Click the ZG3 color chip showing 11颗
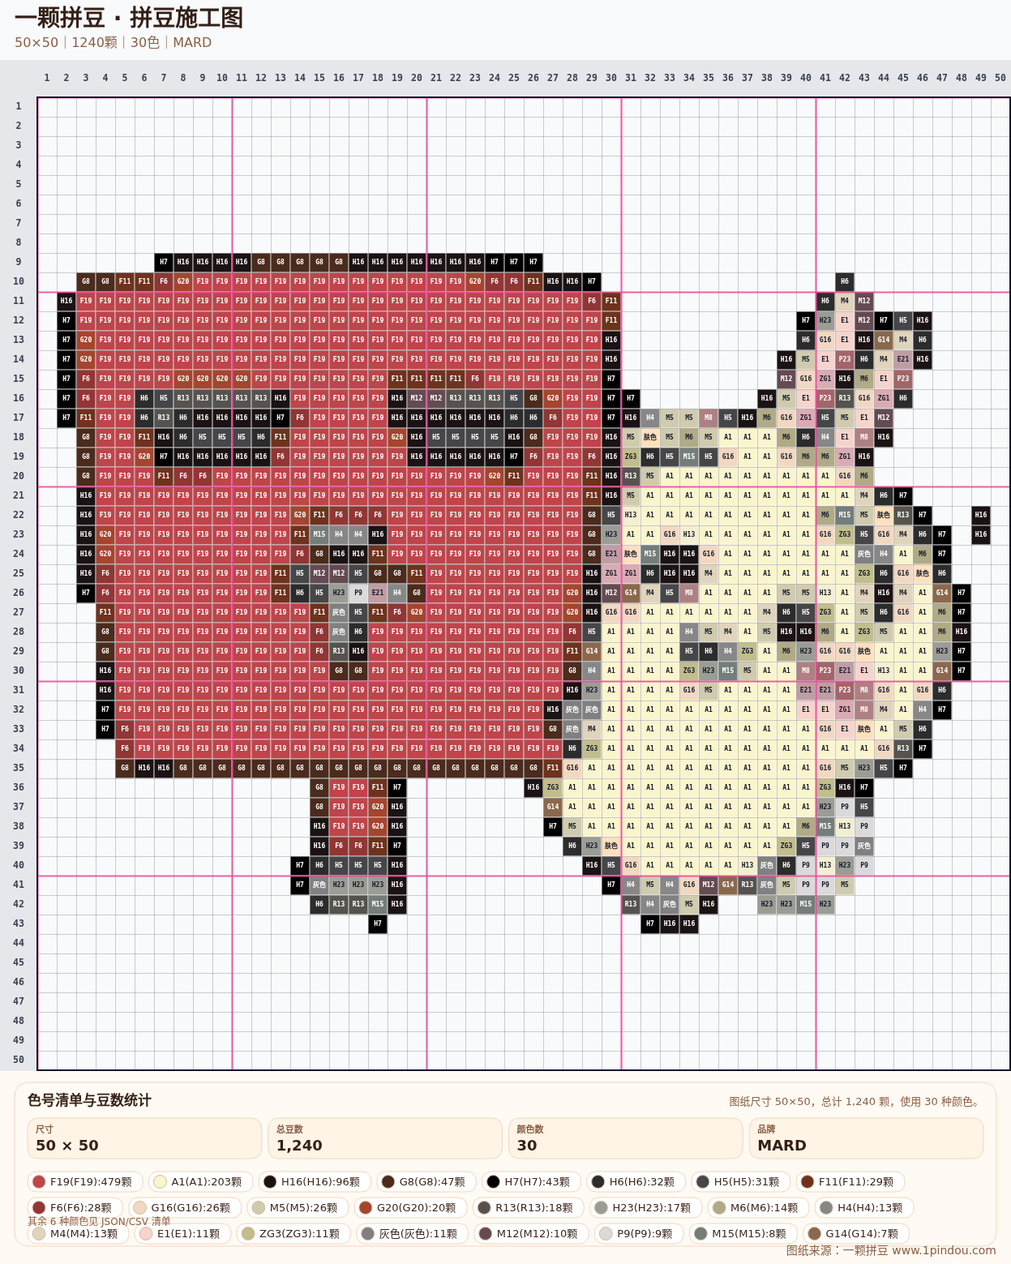 (293, 1234)
